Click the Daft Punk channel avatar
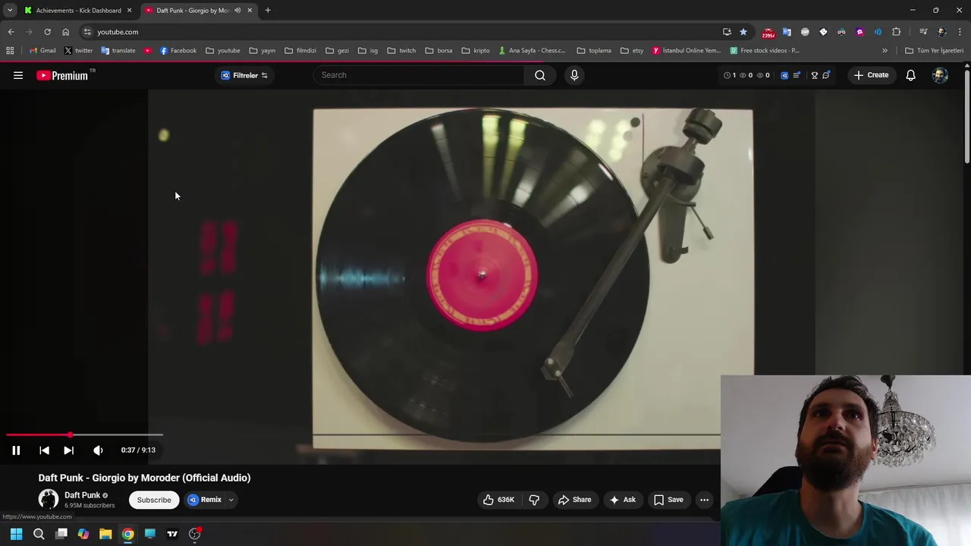This screenshot has width=971, height=546. 49,499
